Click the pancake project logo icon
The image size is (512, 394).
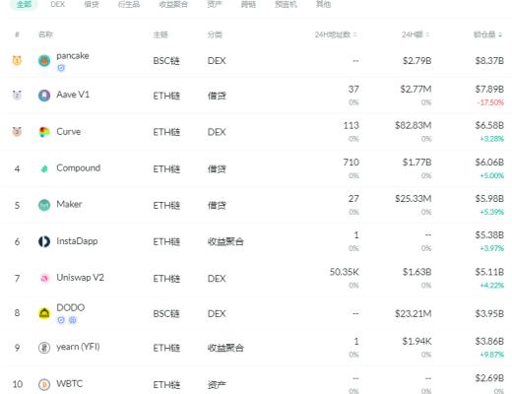click(44, 61)
